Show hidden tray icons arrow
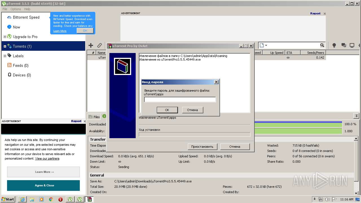Viewport: 361px width, 203px height. (x=314, y=199)
